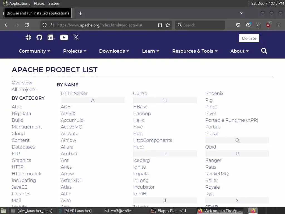Open the Iceberg project link
Image resolution: width=285 pixels, height=214 pixels.
pyautogui.click(x=141, y=160)
